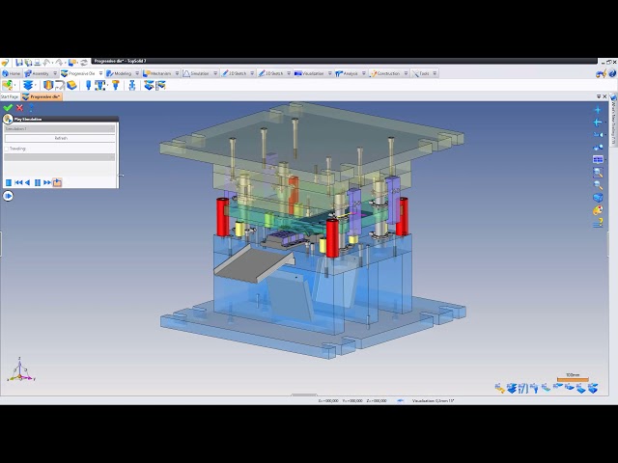Click the 3D axis compass indicator

coord(16,370)
